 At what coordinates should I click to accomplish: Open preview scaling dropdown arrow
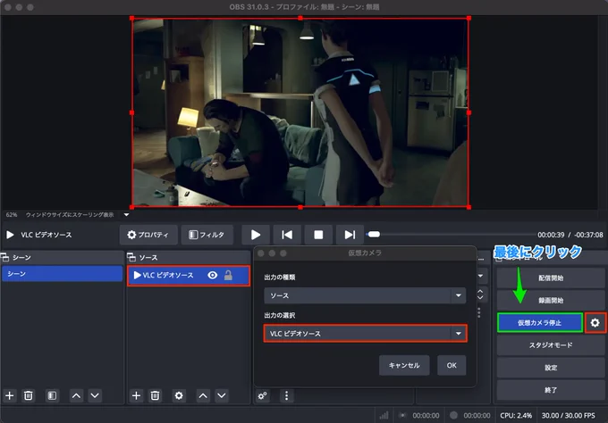pos(126,214)
